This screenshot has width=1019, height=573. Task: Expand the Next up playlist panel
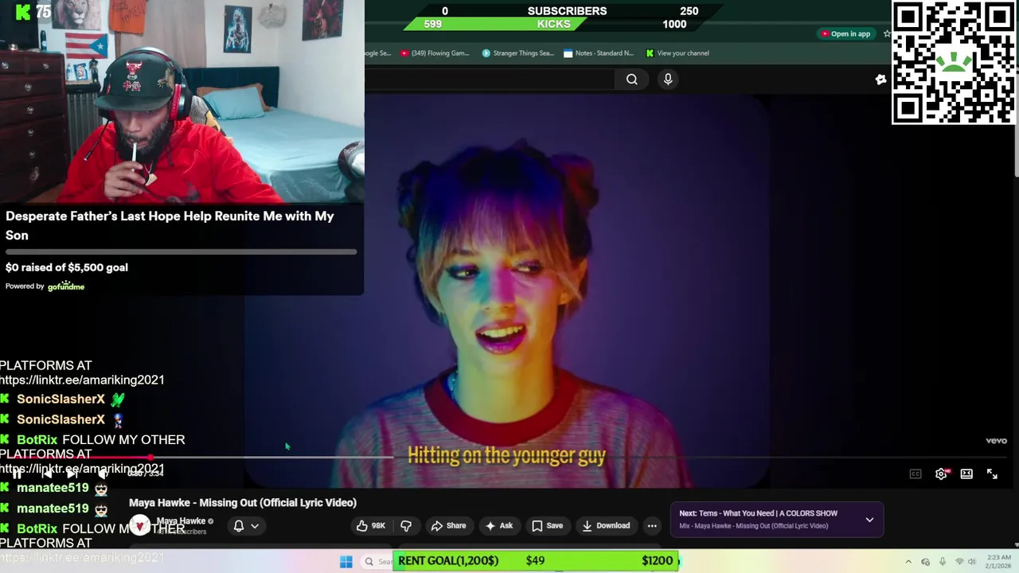pos(869,520)
